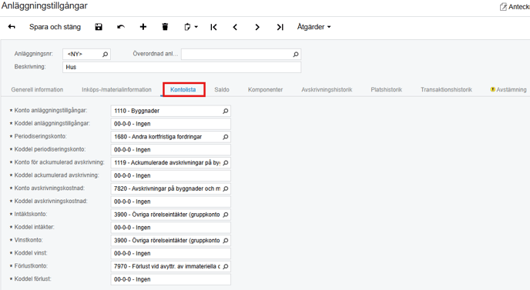Screen dimensions: 530x290
Task: Open the clipboard dropdown in toolbar
Action: click(190, 27)
